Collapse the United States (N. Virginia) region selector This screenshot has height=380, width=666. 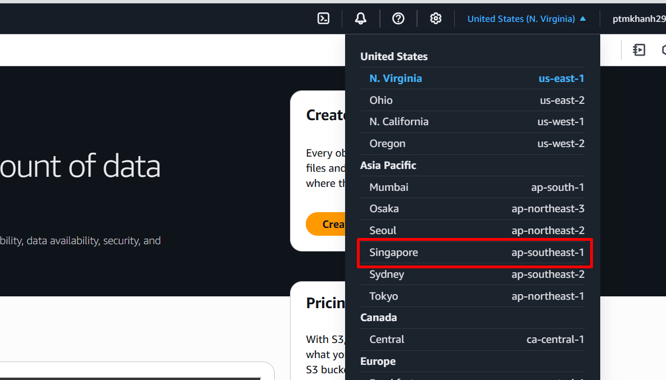pyautogui.click(x=527, y=19)
